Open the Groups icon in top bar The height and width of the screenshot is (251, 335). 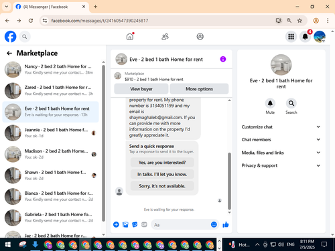click(200, 37)
